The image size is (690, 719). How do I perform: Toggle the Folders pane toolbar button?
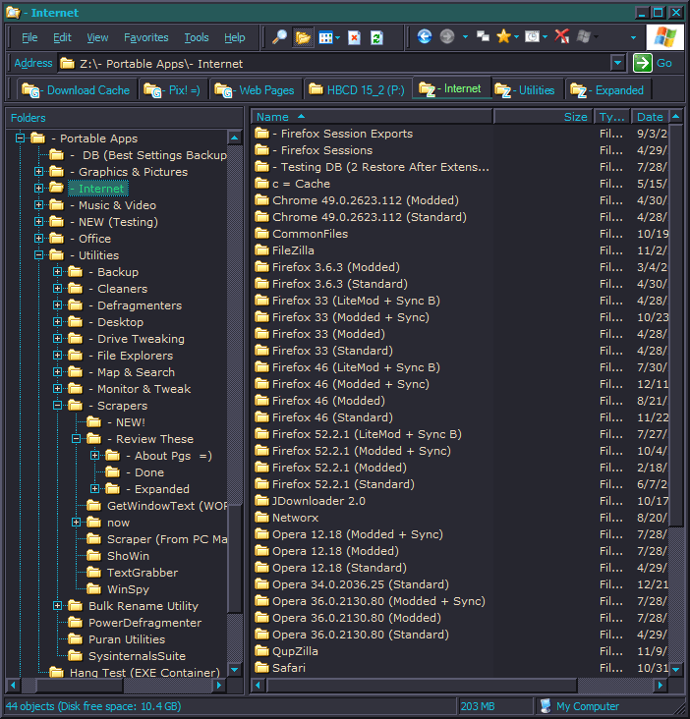click(x=303, y=37)
